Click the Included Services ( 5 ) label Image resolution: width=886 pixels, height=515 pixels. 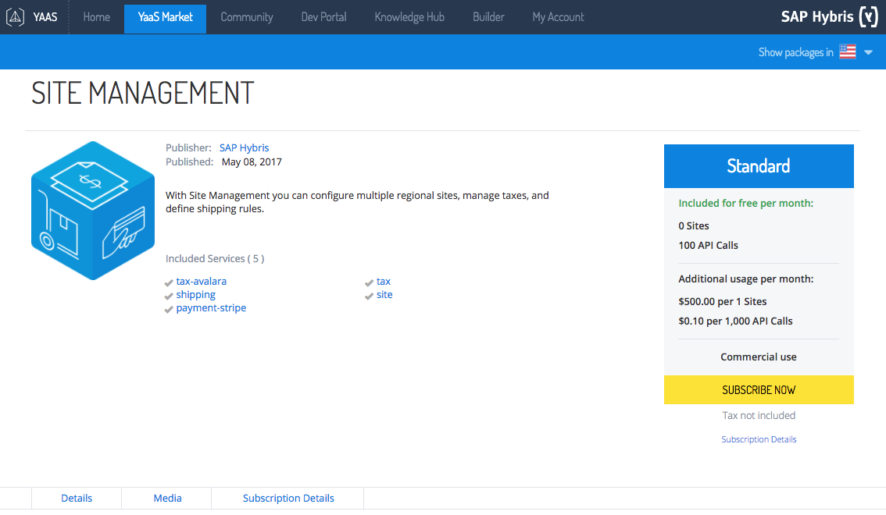click(x=215, y=258)
